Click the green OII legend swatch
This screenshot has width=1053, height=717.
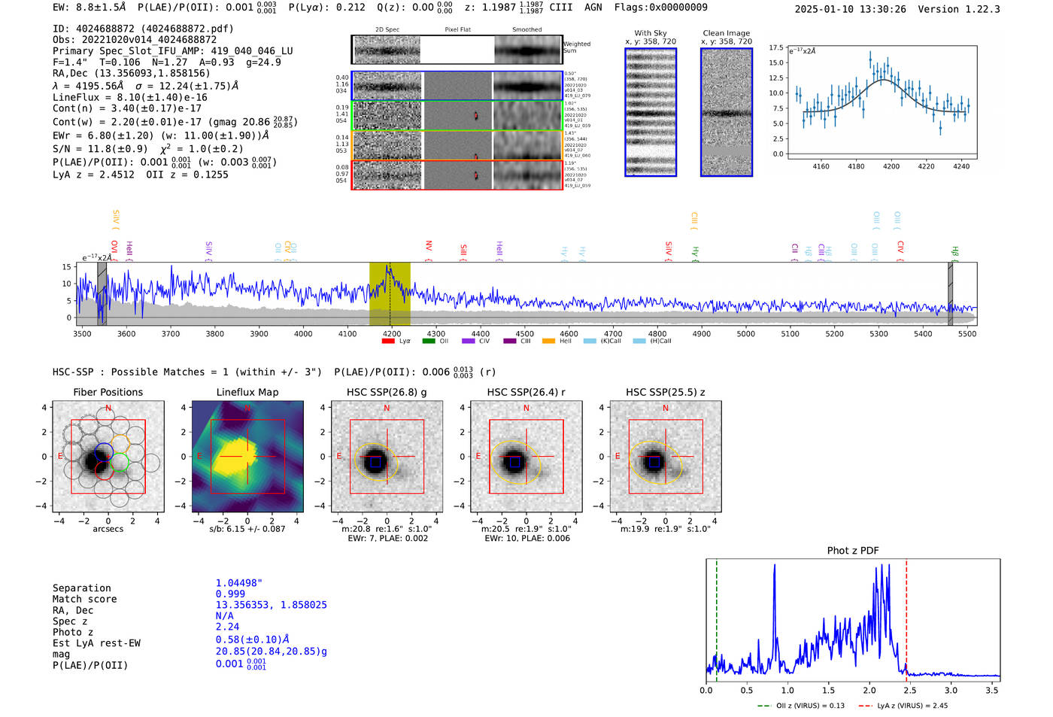pos(429,341)
